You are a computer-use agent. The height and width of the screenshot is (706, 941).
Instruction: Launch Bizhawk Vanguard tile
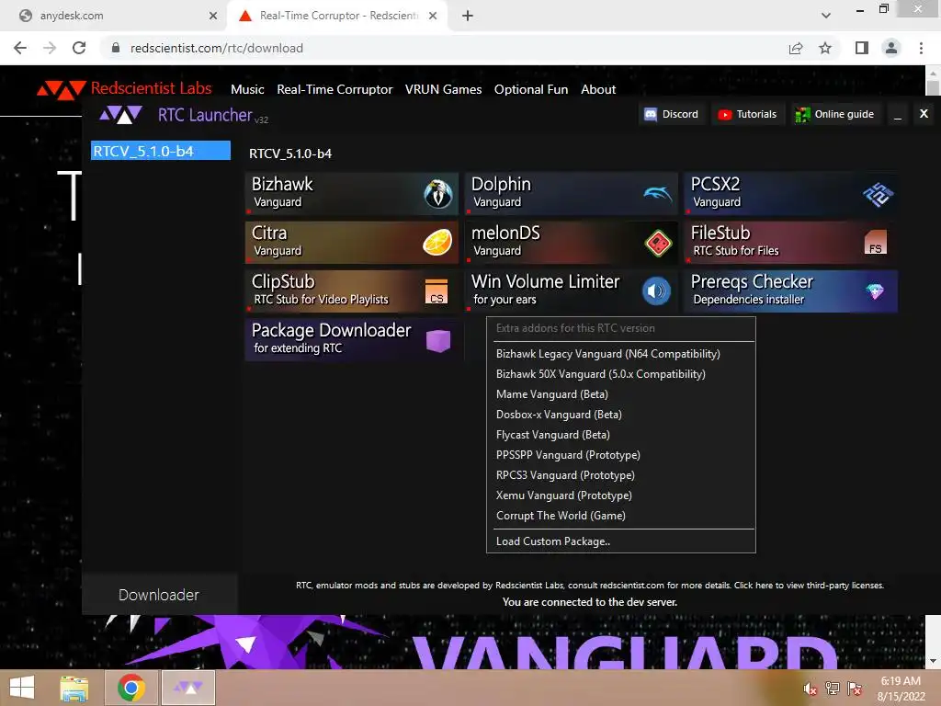[x=352, y=193]
